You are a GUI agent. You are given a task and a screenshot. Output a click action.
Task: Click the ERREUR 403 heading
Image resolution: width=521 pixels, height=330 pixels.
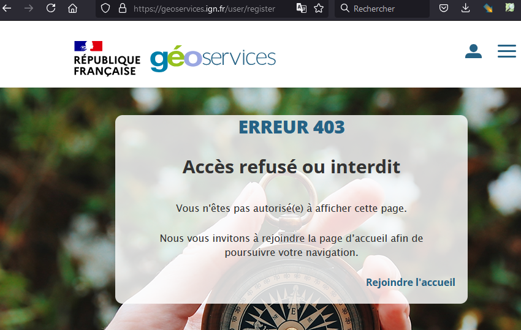pyautogui.click(x=291, y=127)
